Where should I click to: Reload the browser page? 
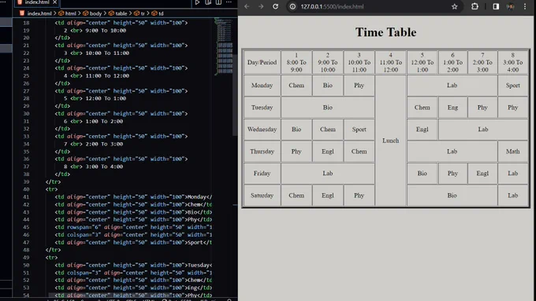276,6
